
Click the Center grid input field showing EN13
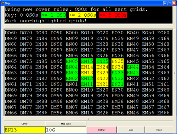(24, 130)
